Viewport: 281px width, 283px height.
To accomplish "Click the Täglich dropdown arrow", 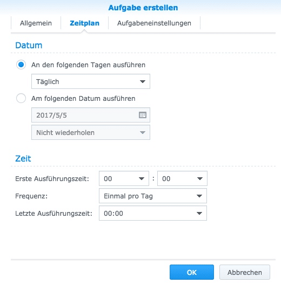I will pos(143,81).
